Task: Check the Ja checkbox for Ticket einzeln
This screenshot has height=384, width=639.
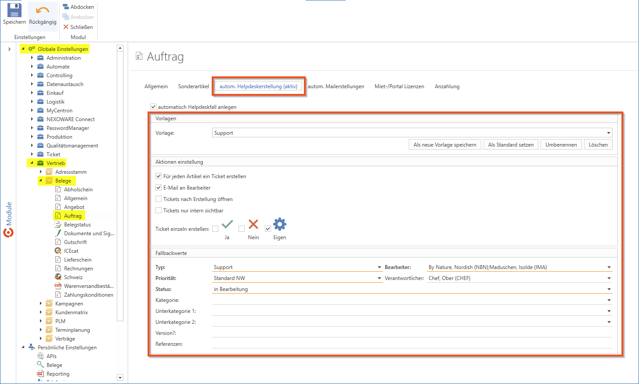Action: point(215,229)
